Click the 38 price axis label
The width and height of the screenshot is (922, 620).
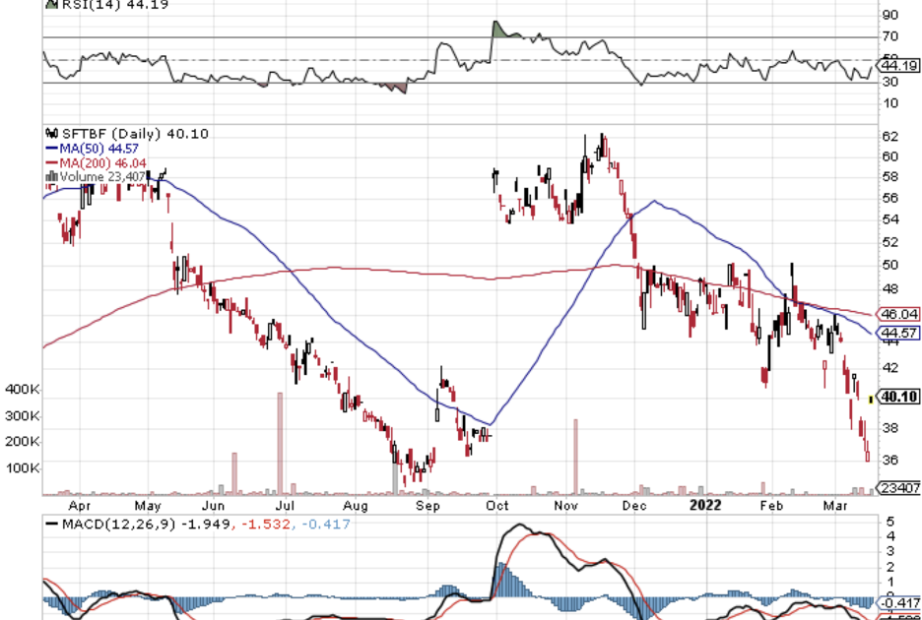890,427
